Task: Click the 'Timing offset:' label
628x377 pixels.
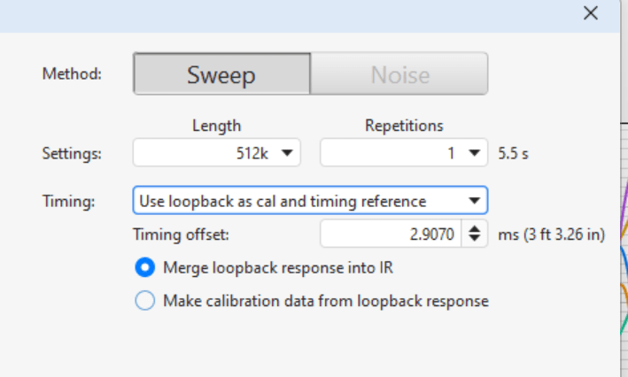Action: pyautogui.click(x=181, y=235)
